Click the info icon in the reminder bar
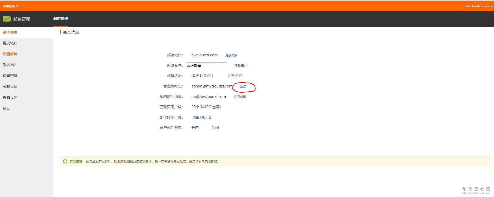The image size is (494, 197). click(65, 161)
